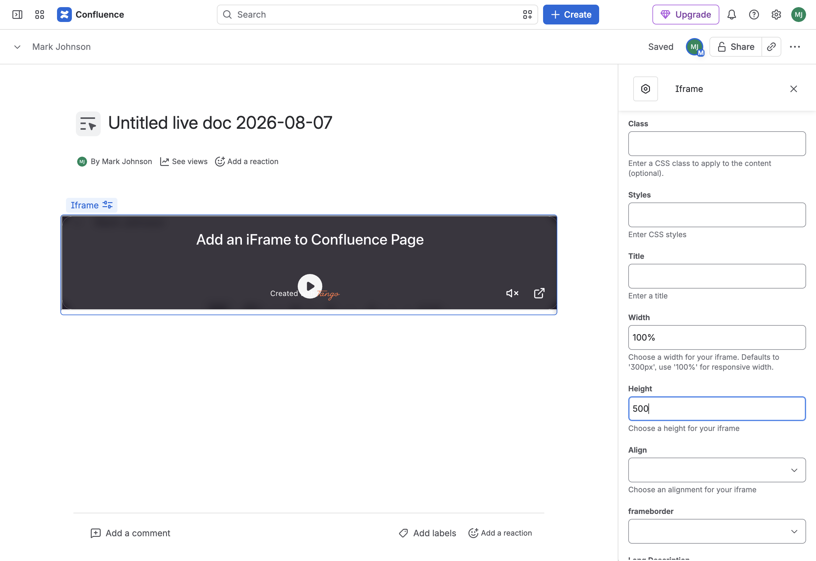
Task: Click the Styles input field
Action: coord(717,215)
